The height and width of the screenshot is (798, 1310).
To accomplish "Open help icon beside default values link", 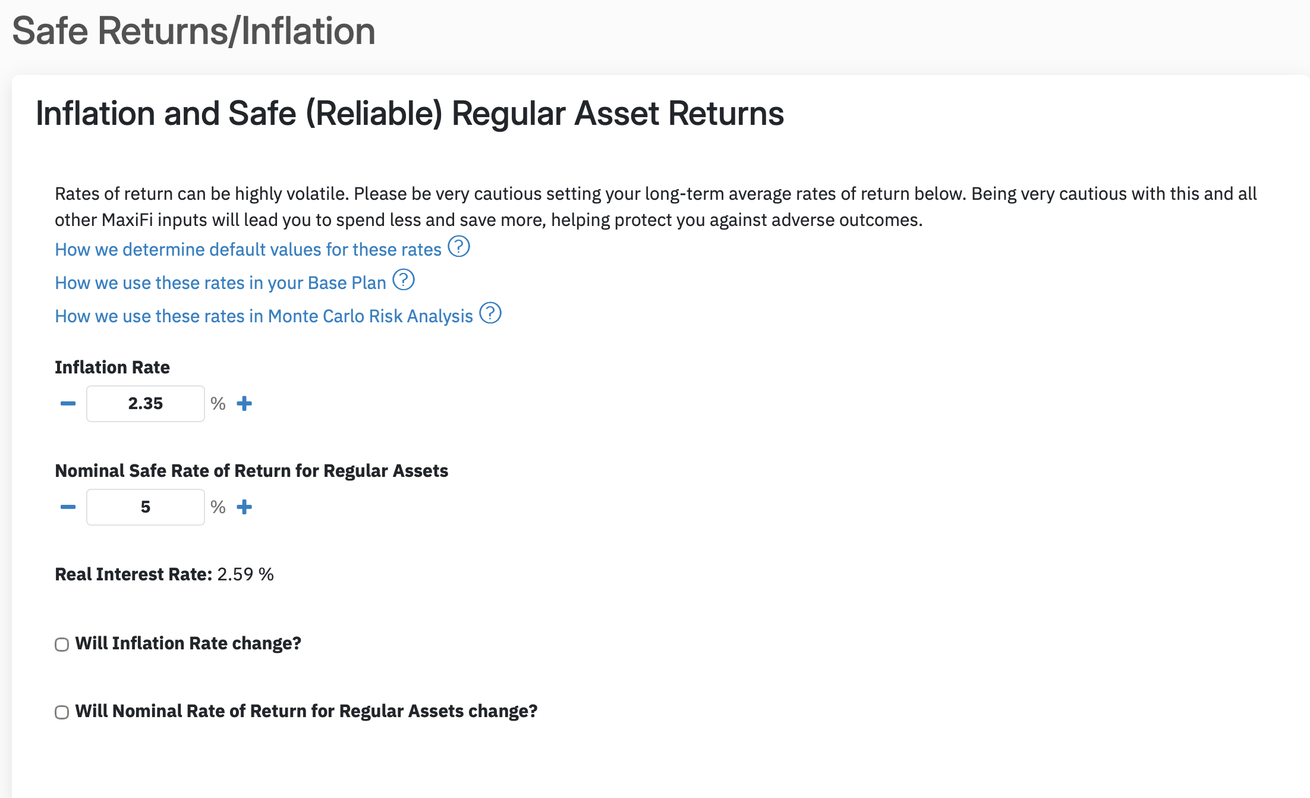I will (458, 246).
